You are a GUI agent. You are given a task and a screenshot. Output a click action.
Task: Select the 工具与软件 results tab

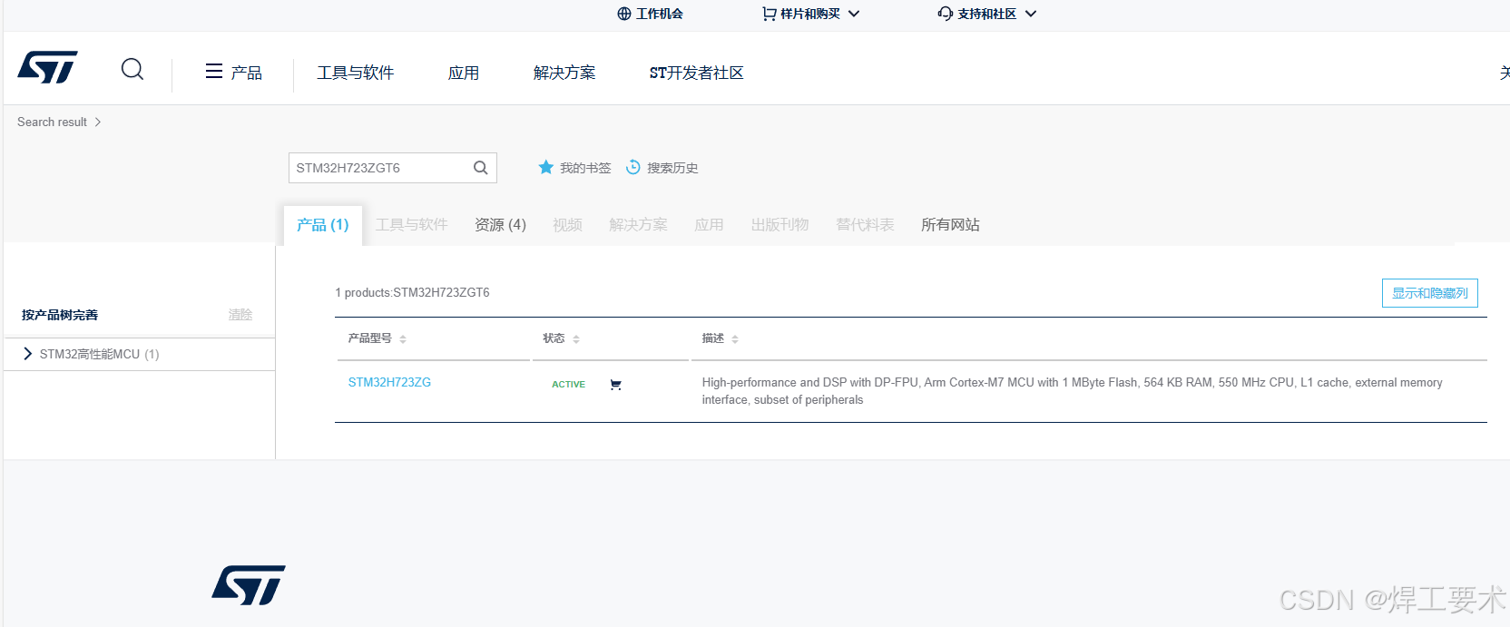pyautogui.click(x=412, y=224)
